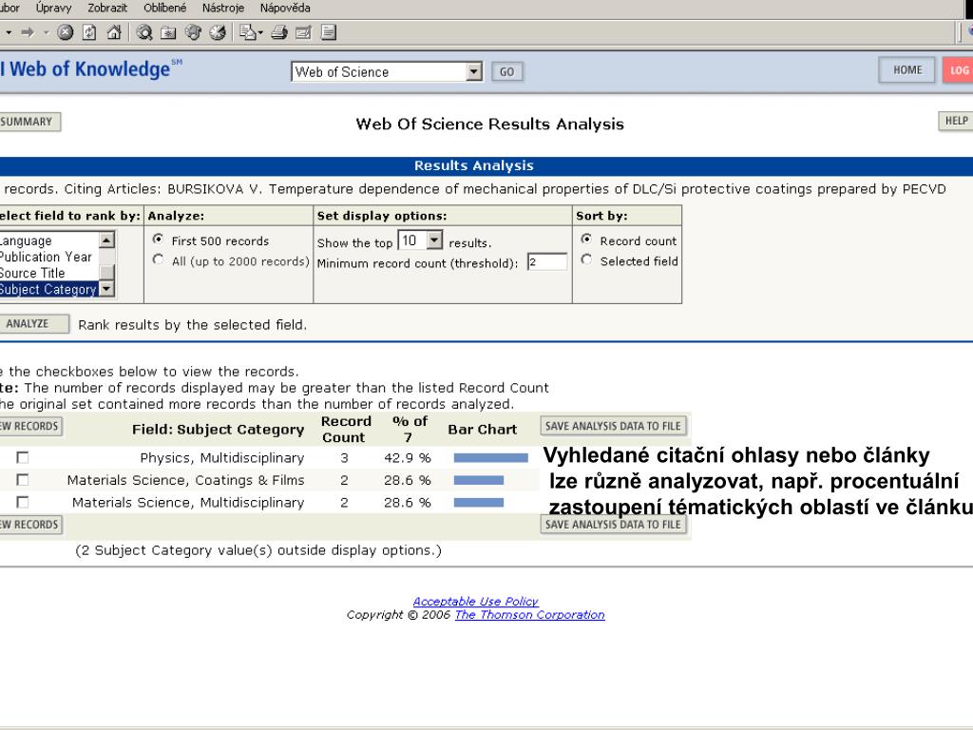Click the Forward arrow in the browser toolbar

click(x=28, y=32)
